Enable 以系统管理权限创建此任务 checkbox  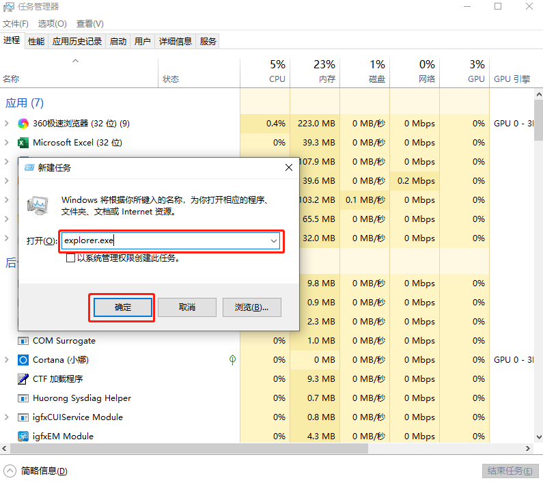point(70,258)
